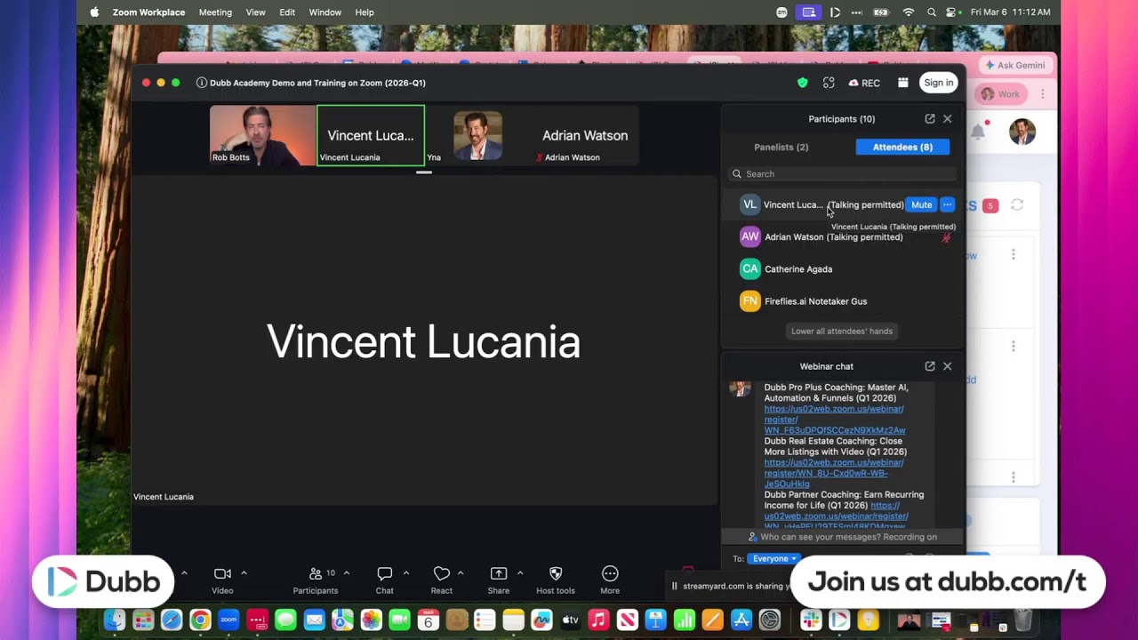Open the Dubb Real Estate Coaching registration link
The image size is (1138, 640).
pos(834,473)
